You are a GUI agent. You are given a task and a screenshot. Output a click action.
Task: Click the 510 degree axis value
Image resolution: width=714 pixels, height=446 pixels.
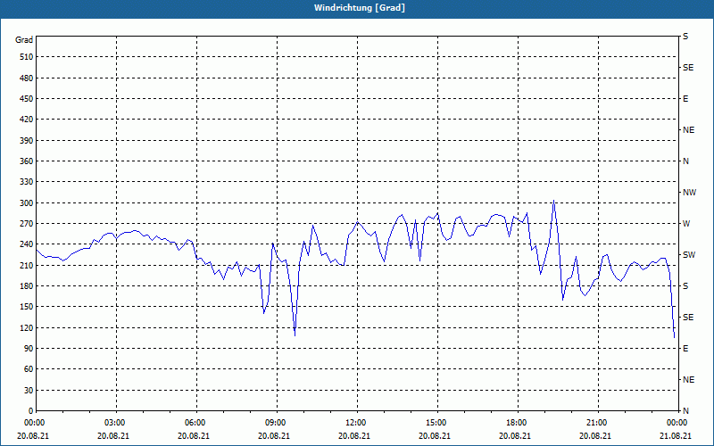(26, 57)
